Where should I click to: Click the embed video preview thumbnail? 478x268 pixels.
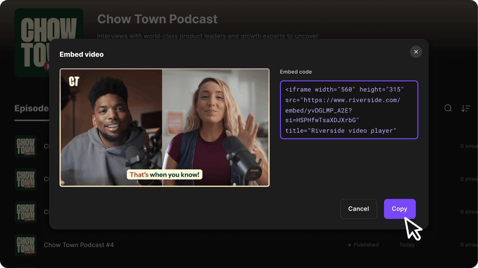165,128
